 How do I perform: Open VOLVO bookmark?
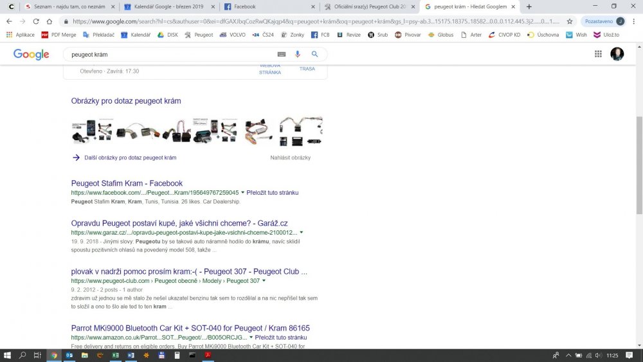point(233,35)
